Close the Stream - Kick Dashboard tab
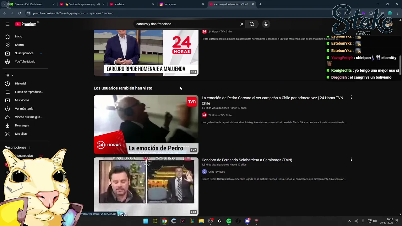402x226 pixels. (x=53, y=4)
